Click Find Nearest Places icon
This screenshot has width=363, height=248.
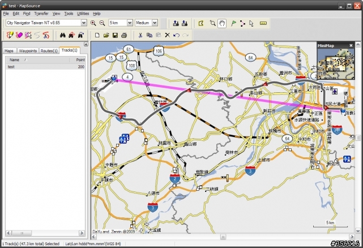(71, 35)
